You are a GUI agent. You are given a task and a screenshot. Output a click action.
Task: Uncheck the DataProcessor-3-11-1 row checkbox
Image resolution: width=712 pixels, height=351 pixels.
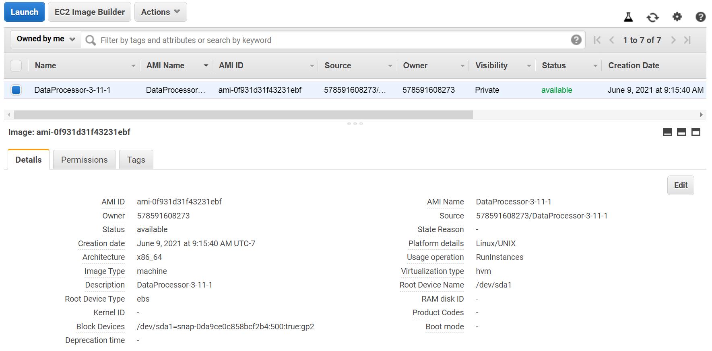[x=16, y=90]
